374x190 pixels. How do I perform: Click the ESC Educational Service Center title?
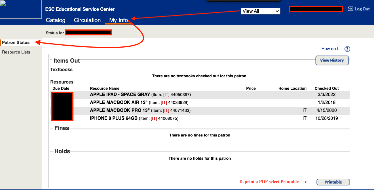(x=80, y=9)
